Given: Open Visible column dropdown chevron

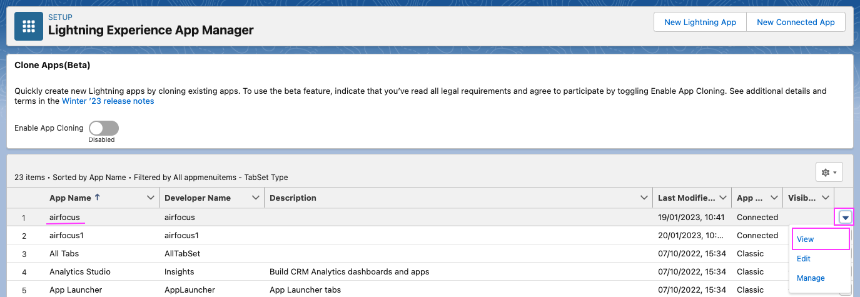Looking at the screenshot, I should [x=826, y=198].
